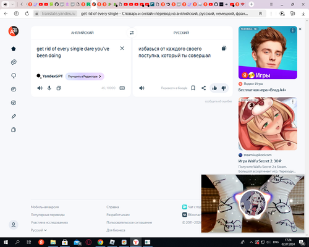The image size is (309, 247).
Task: Open the pencil editor icon in sidebar
Action: tap(14, 116)
